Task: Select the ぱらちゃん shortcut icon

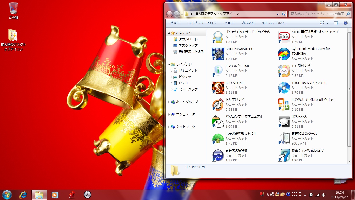Action: 284,121
